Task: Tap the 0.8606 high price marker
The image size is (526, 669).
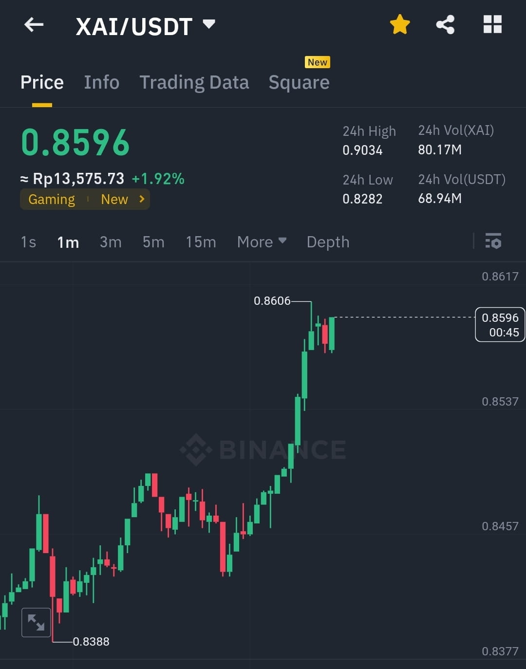Action: coord(273,301)
